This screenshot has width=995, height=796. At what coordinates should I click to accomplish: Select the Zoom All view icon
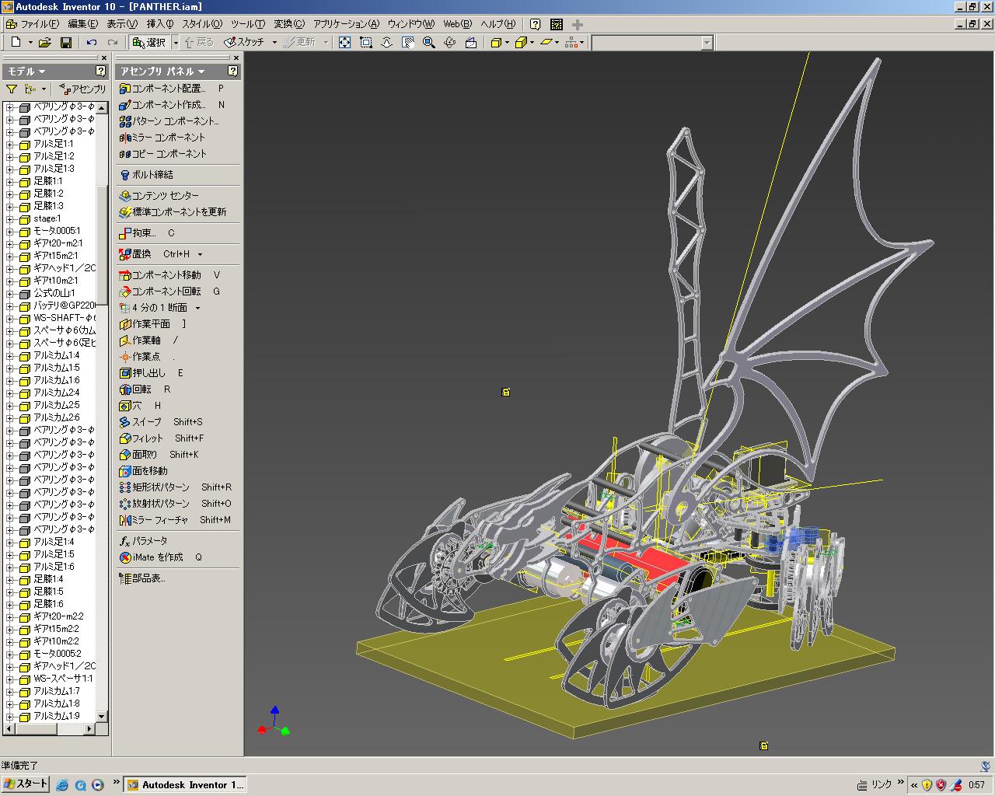(x=345, y=42)
